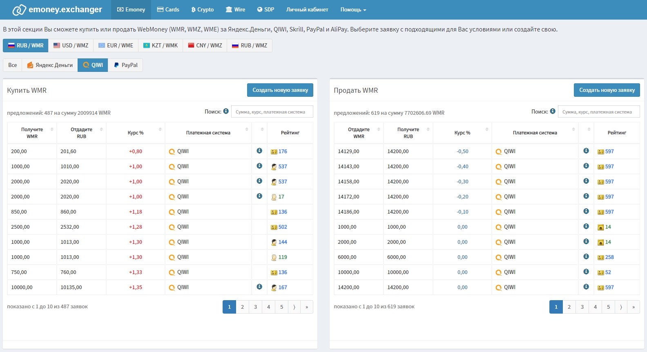
Task: Focus search field in Продать WMR panel
Action: pyautogui.click(x=599, y=112)
